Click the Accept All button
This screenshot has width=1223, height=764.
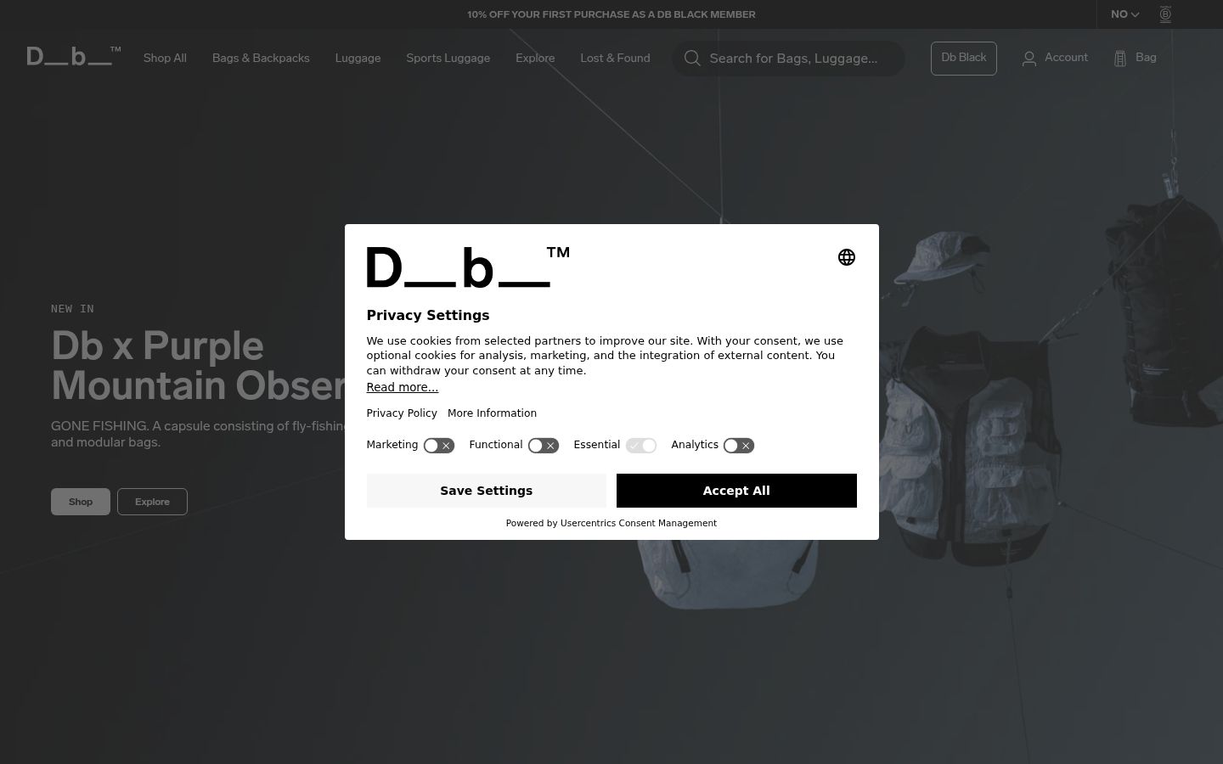[x=736, y=491]
